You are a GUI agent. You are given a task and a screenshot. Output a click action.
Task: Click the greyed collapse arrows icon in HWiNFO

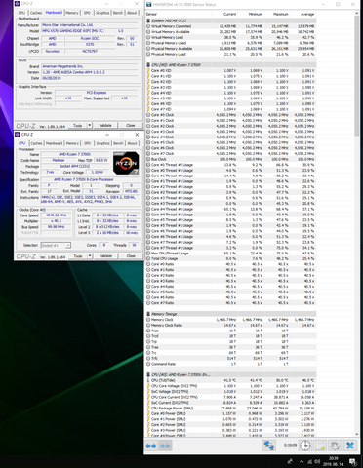click(x=165, y=446)
